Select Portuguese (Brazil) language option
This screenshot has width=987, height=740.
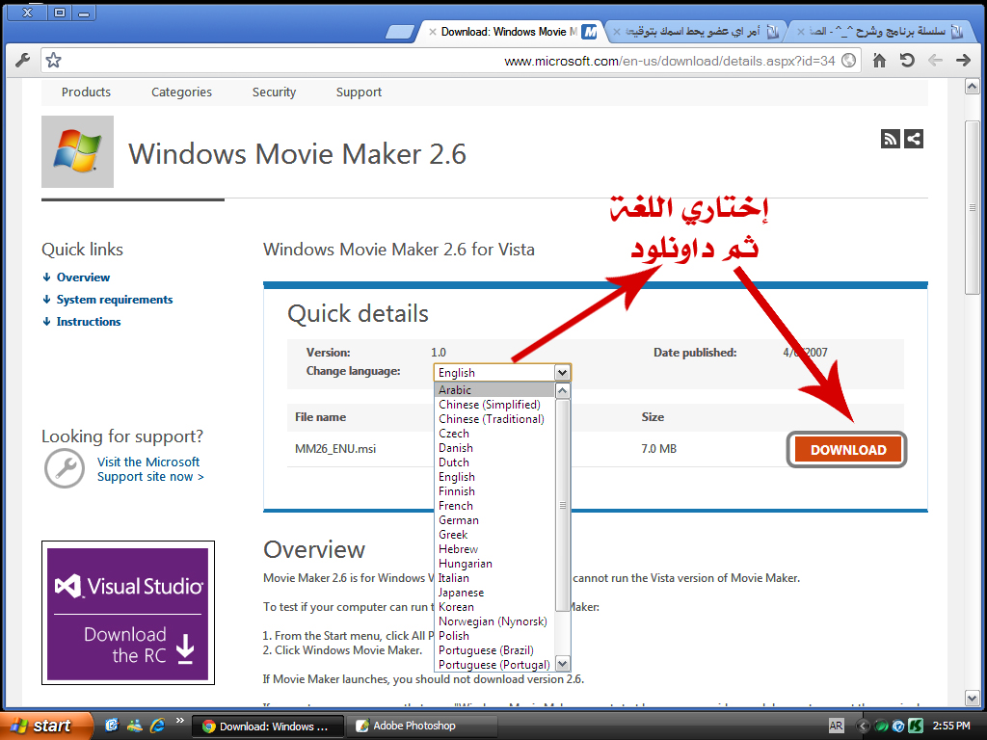(494, 650)
